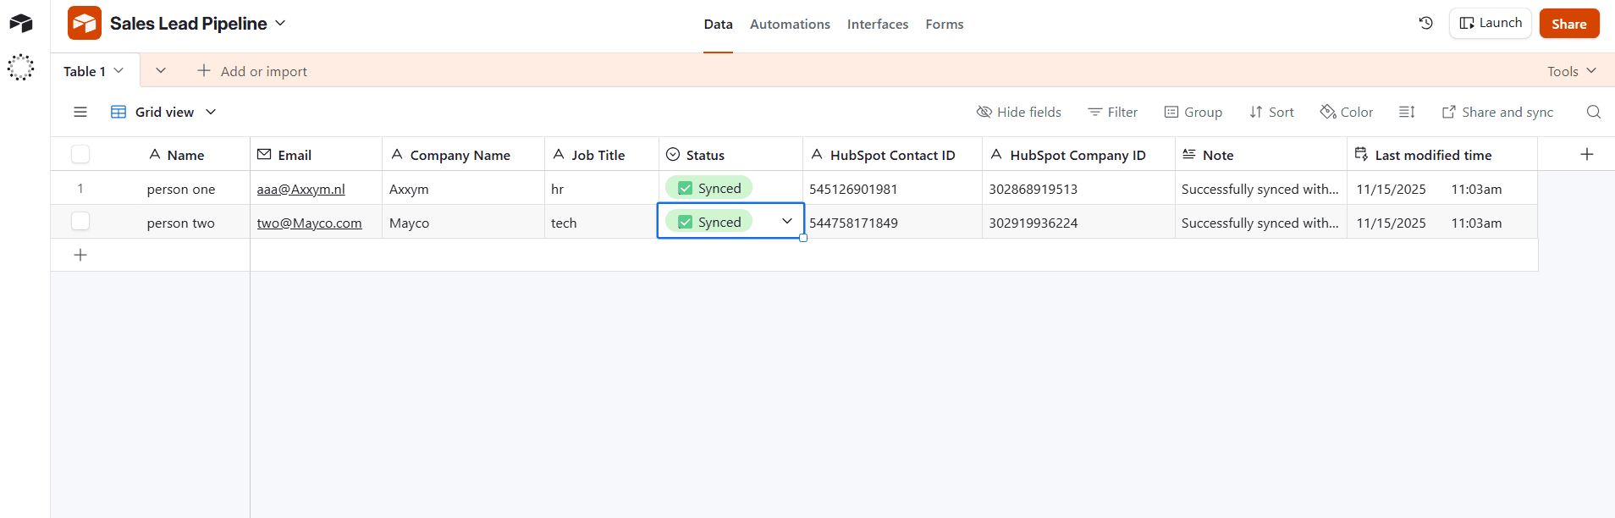Click the search magnifier icon
1615x518 pixels.
coord(1593,112)
